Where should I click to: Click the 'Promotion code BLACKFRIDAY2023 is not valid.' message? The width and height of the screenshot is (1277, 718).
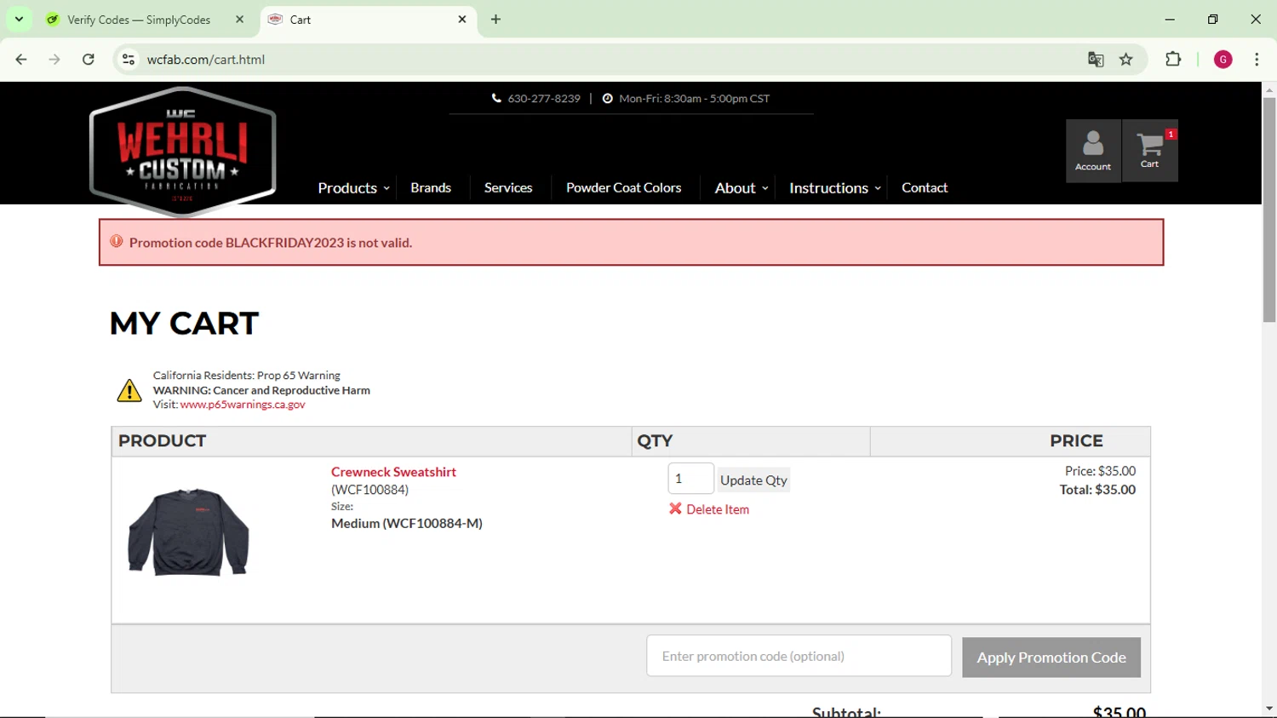point(271,243)
